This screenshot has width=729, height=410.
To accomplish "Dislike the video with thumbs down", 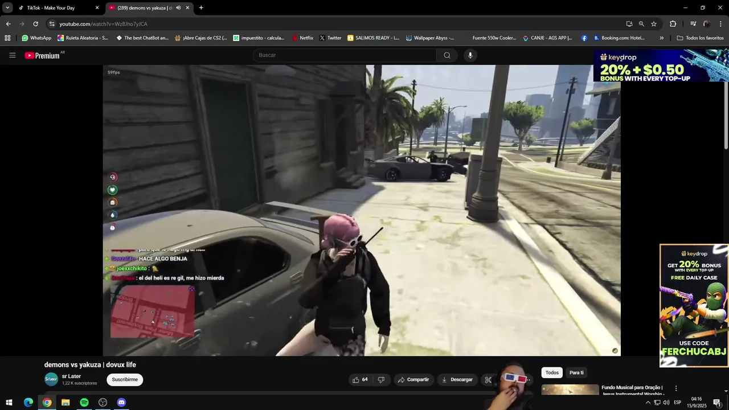I will tap(381, 380).
